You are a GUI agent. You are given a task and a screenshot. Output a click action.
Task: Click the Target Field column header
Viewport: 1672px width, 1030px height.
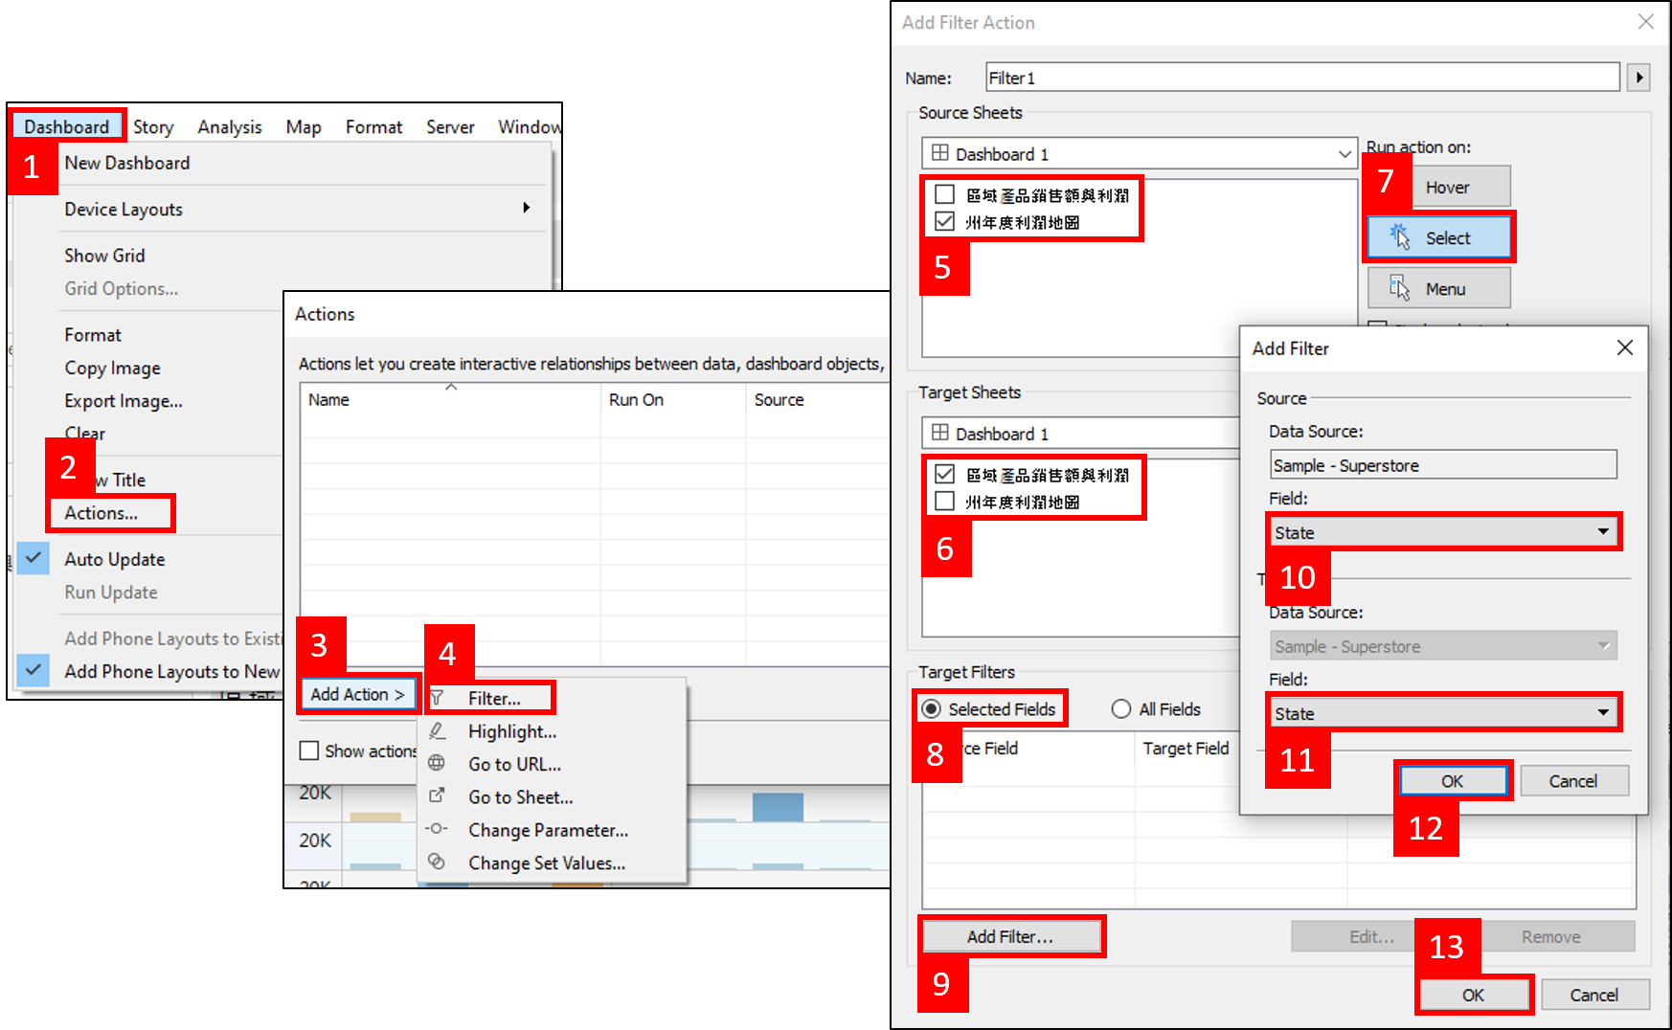pos(1186,748)
